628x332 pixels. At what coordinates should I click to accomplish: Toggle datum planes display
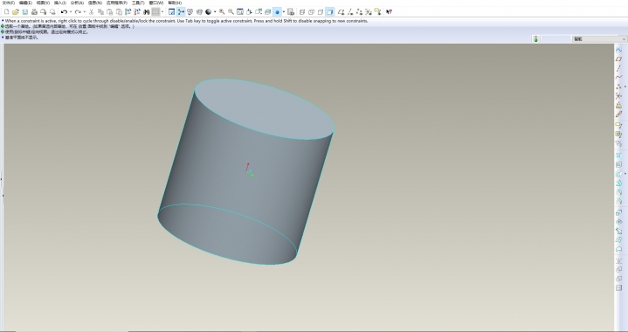click(x=341, y=12)
